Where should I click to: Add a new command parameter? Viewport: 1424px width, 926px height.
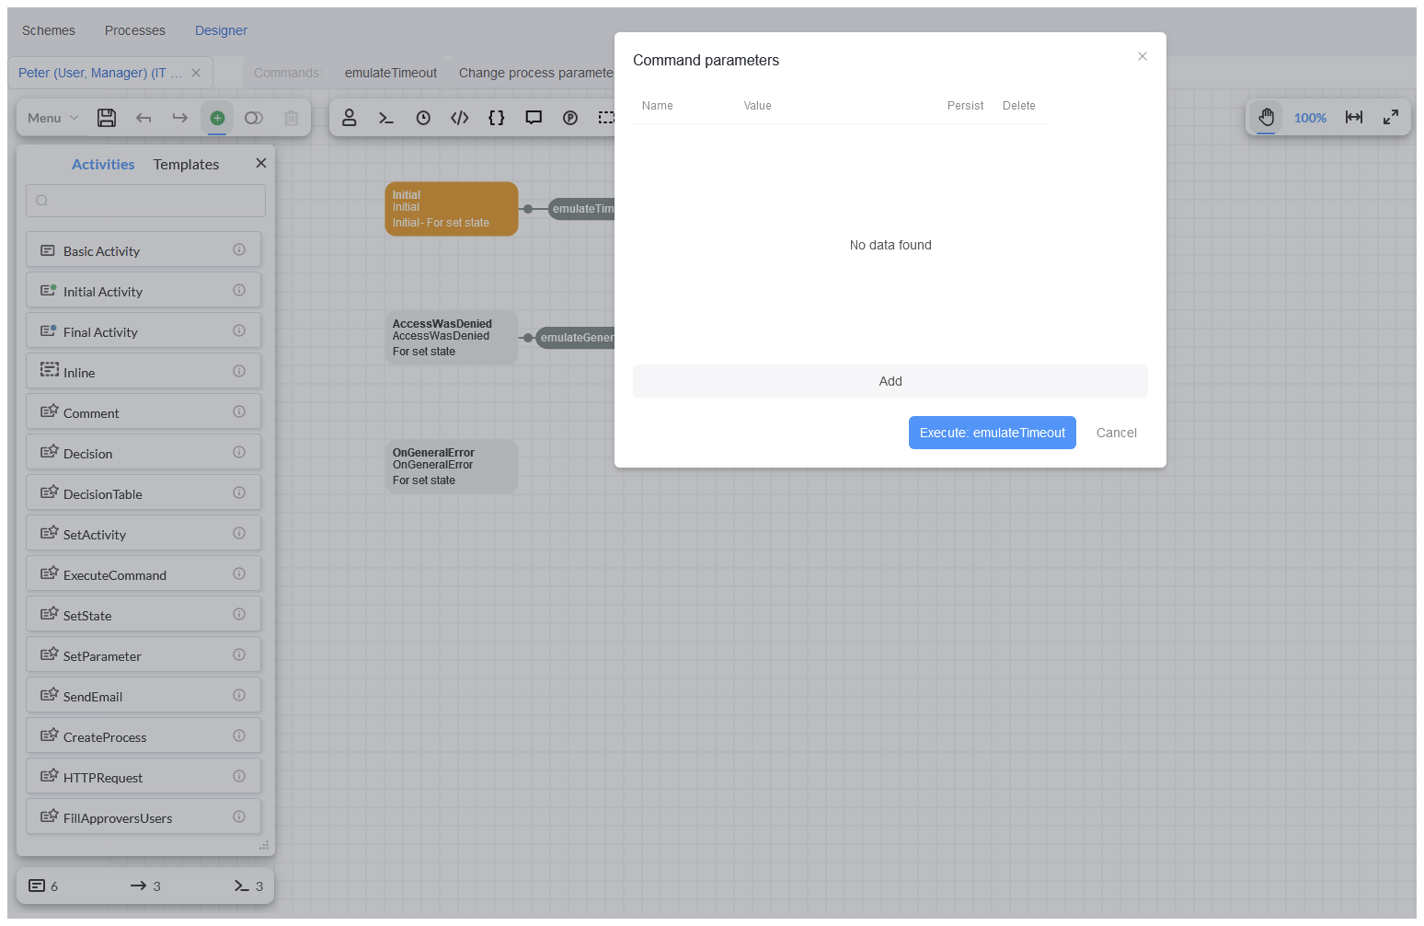point(890,381)
